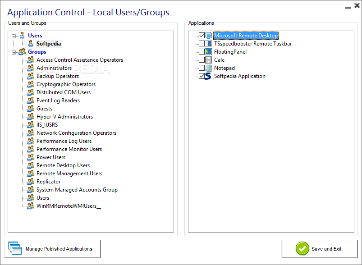Select Hyper-V Administrators group label
Image resolution: width=362 pixels, height=265 pixels.
tap(64, 117)
